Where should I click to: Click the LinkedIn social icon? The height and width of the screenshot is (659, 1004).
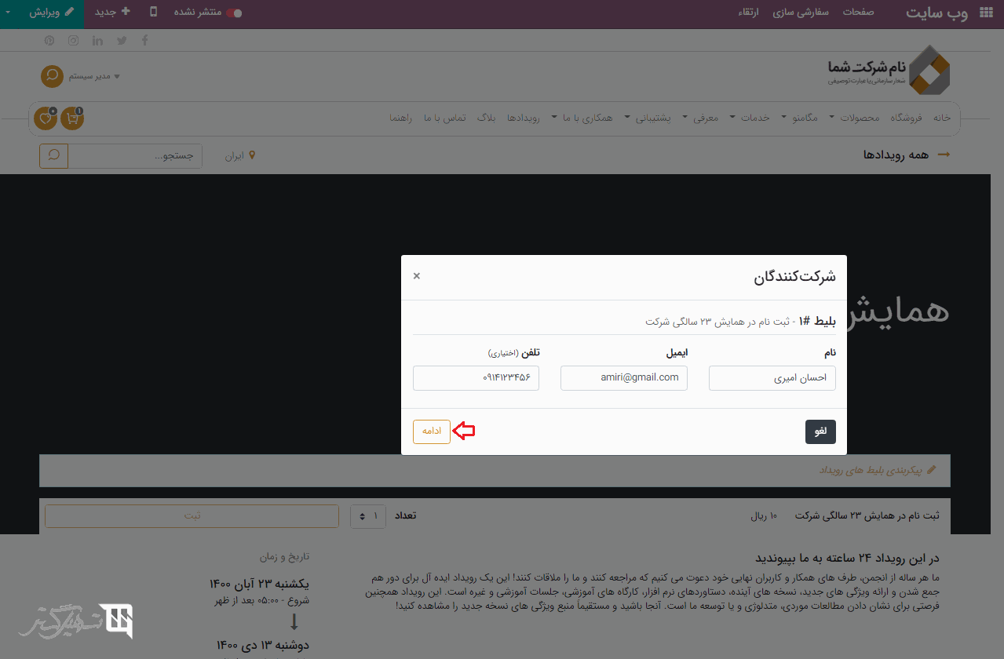point(98,41)
